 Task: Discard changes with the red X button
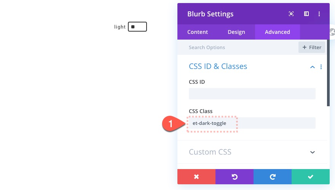(196, 177)
